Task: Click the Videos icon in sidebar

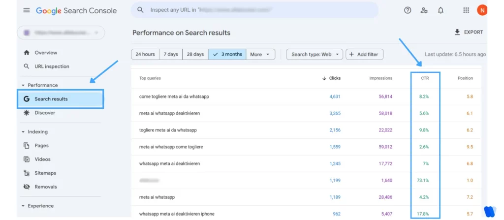Action: point(27,159)
